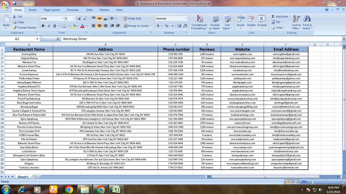Switch to the Data tab
Image resolution: width=346 pixels, height=194 pixels.
point(89,10)
